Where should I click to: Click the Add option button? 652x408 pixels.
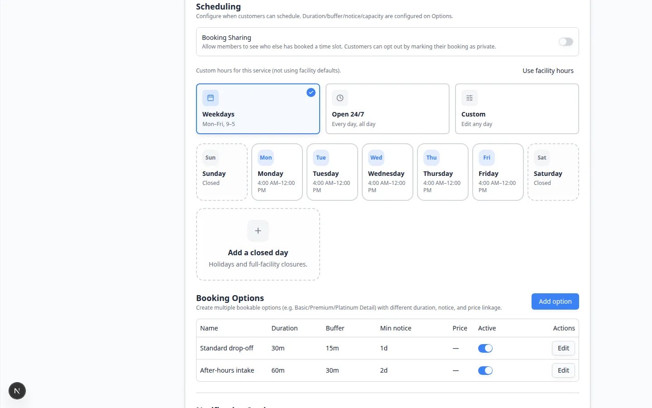555,301
